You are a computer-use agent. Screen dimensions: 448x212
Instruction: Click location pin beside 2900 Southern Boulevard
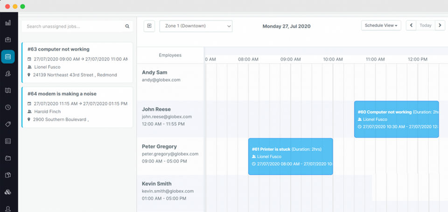click(29, 119)
